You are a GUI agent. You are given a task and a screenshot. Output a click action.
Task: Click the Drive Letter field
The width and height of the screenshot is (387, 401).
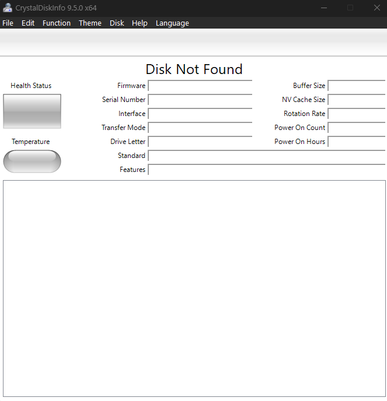[x=200, y=142]
